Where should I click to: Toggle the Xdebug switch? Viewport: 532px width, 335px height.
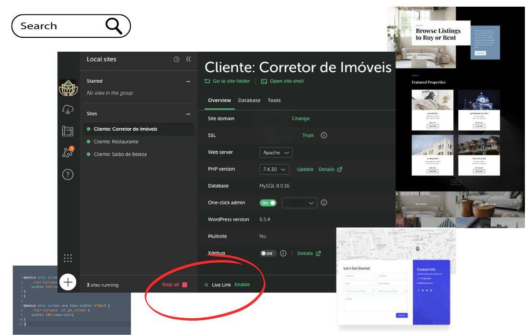(x=268, y=253)
